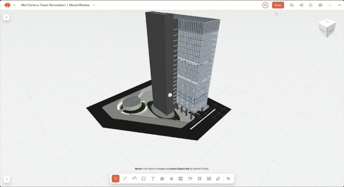Click the search magnifier icon
The width and height of the screenshot is (344, 187).
(x=330, y=5)
